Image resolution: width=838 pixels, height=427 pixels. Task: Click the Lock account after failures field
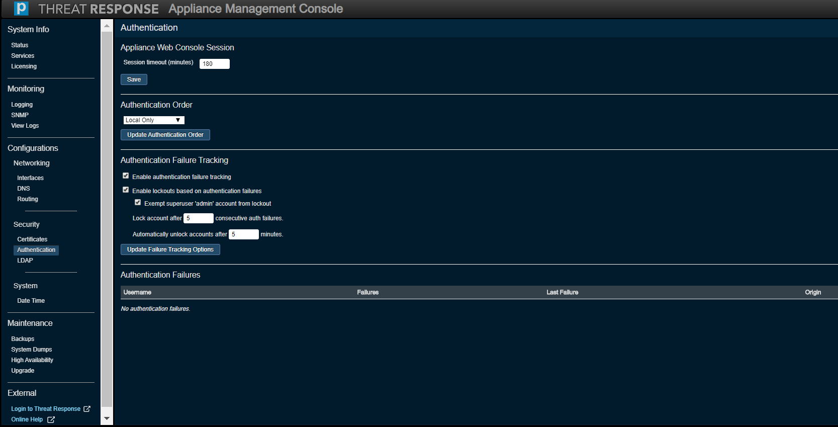pos(199,218)
